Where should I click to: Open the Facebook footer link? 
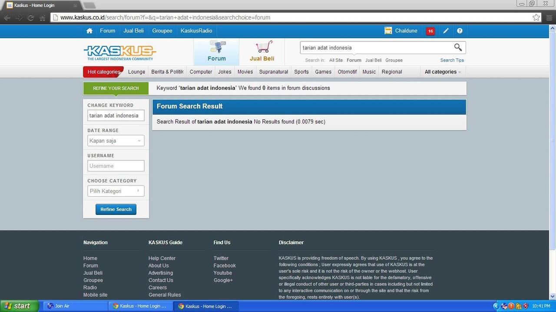click(225, 266)
